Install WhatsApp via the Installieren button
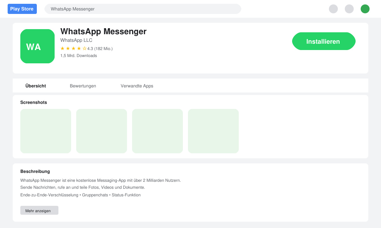 tap(324, 41)
